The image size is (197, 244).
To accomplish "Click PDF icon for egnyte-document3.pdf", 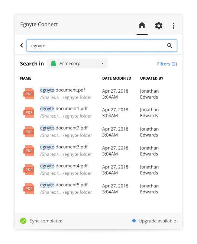I will (29, 151).
